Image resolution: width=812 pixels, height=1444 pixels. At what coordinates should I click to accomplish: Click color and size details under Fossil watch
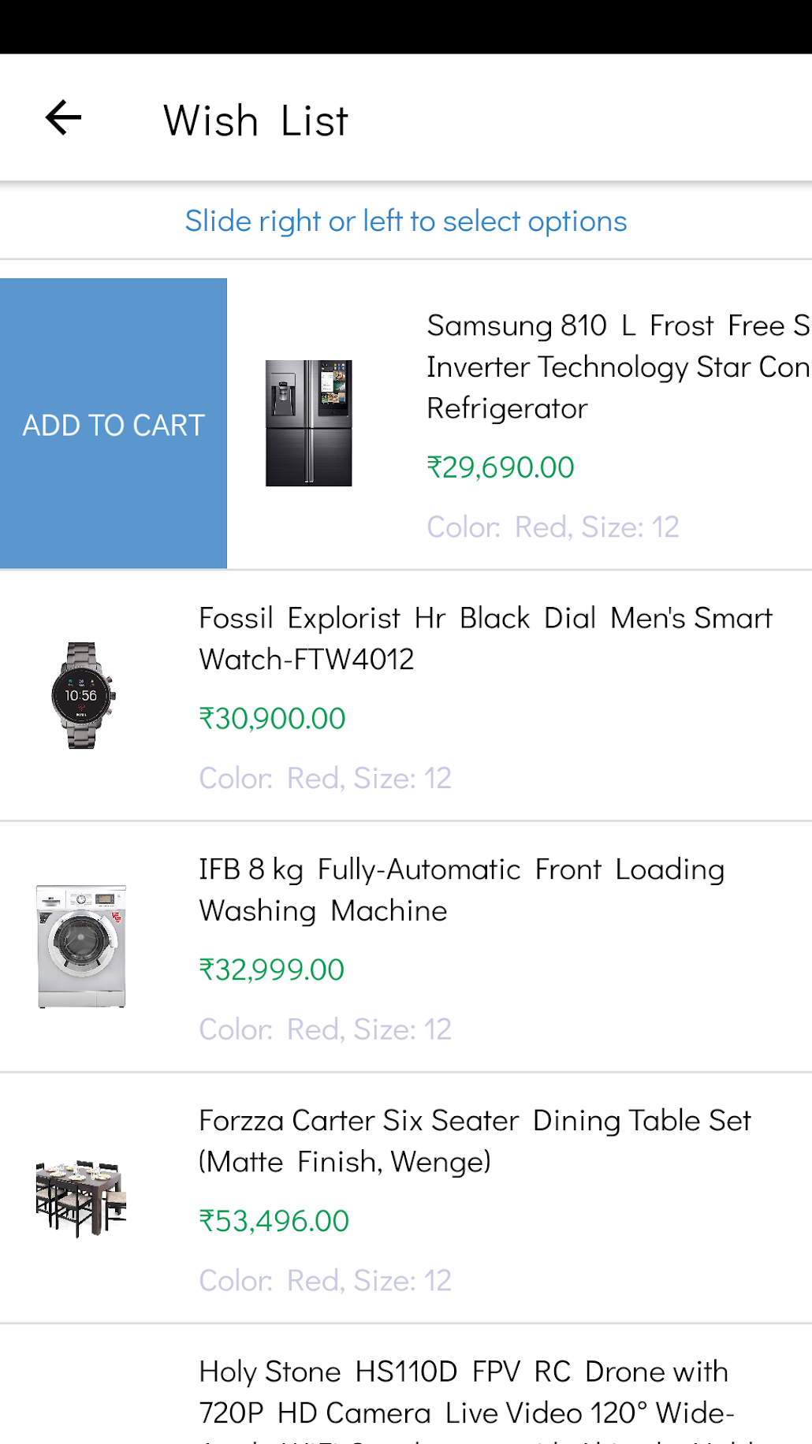point(325,779)
